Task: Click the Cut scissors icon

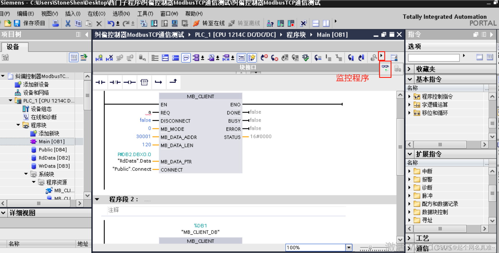Action: click(x=68, y=23)
